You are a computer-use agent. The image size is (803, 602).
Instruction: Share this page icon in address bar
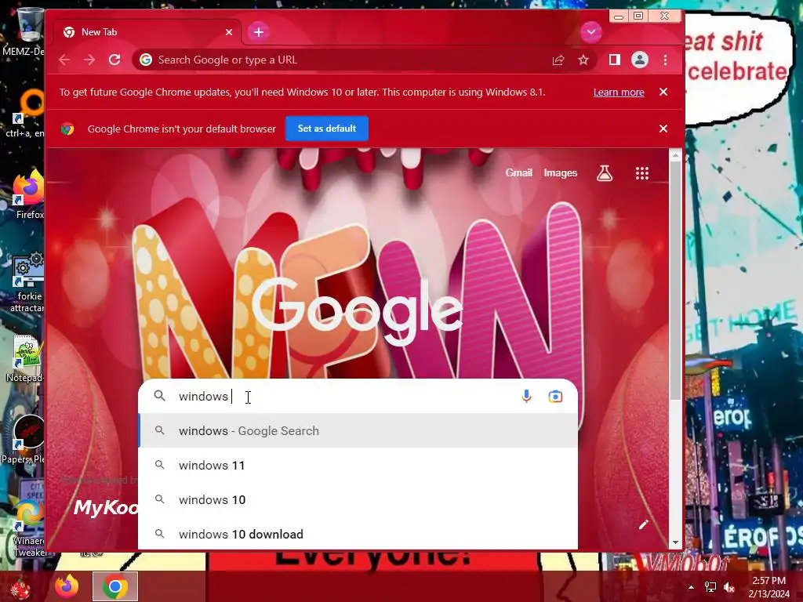click(x=558, y=60)
